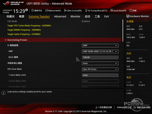
Task: Click Target Cache Frequency : 4100MHz line
Action: pos(24,34)
